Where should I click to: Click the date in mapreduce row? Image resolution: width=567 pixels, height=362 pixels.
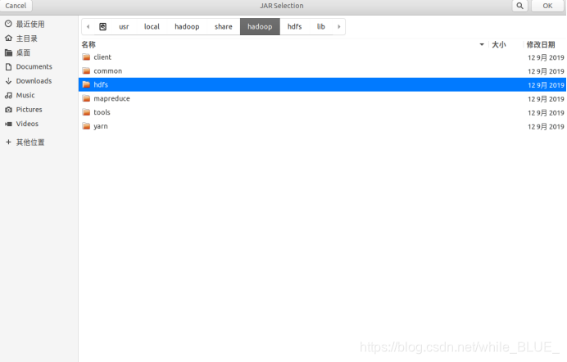(x=546, y=98)
